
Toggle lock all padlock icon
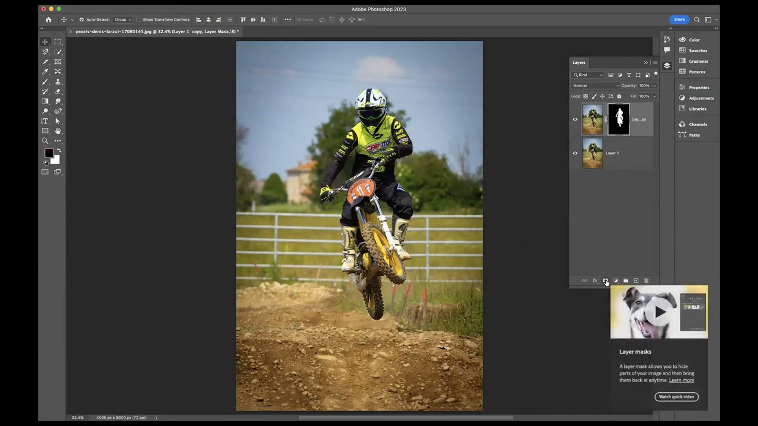coord(619,96)
